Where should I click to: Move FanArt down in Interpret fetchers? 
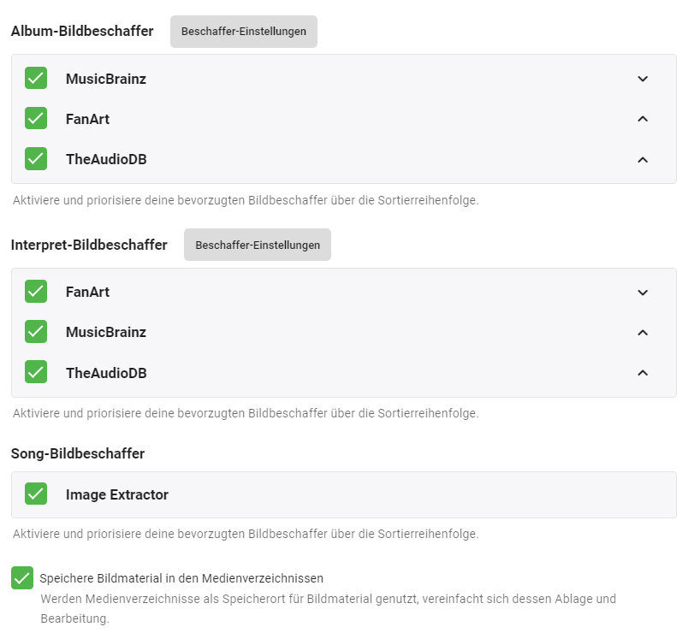[x=643, y=293]
